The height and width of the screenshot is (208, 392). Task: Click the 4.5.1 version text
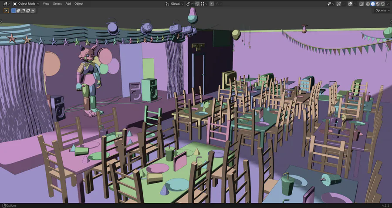[386, 205]
